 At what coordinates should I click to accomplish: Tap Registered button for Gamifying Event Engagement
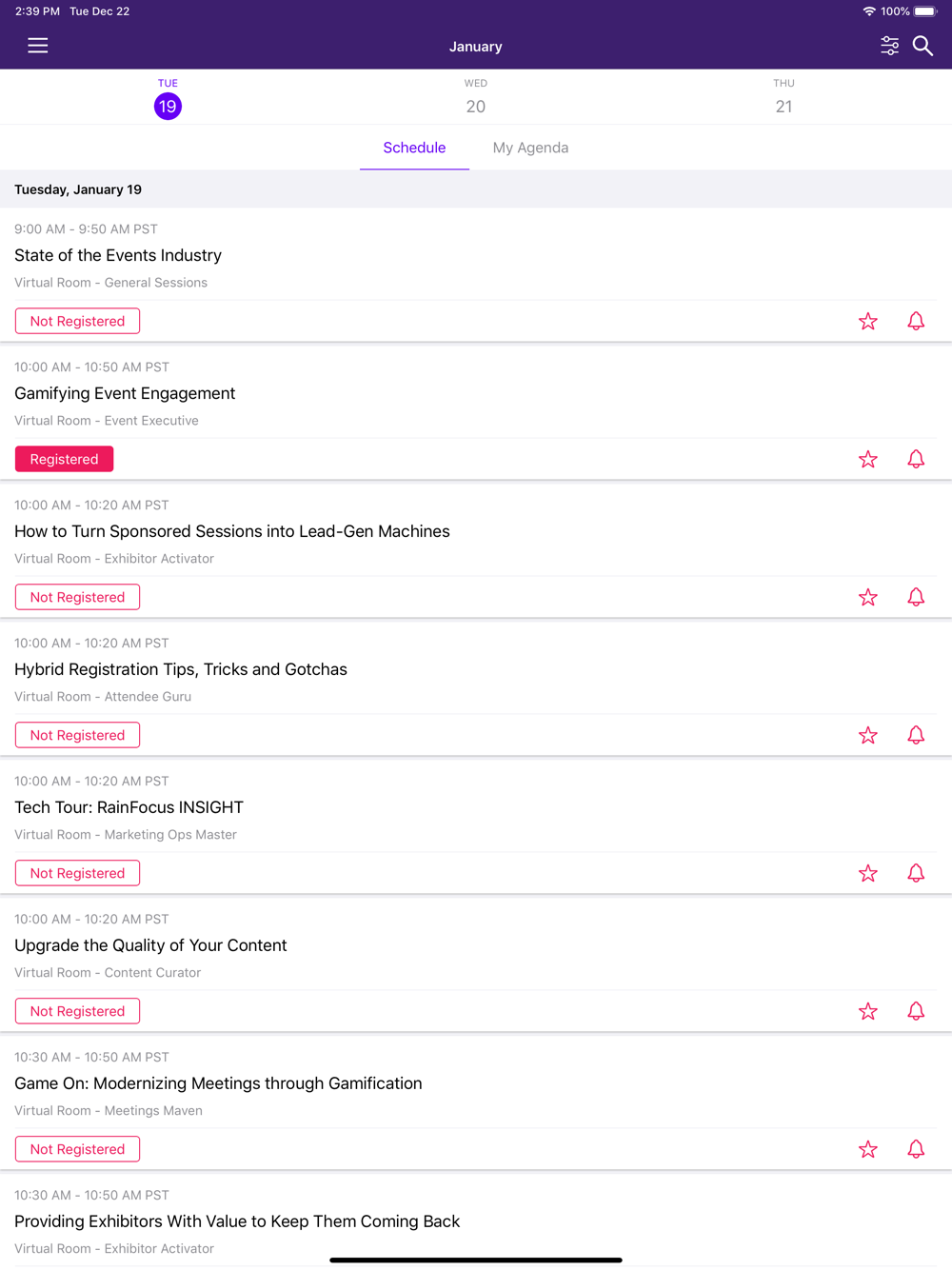tap(64, 459)
